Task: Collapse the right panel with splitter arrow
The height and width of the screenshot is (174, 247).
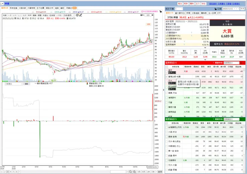Action: pyautogui.click(x=164, y=90)
